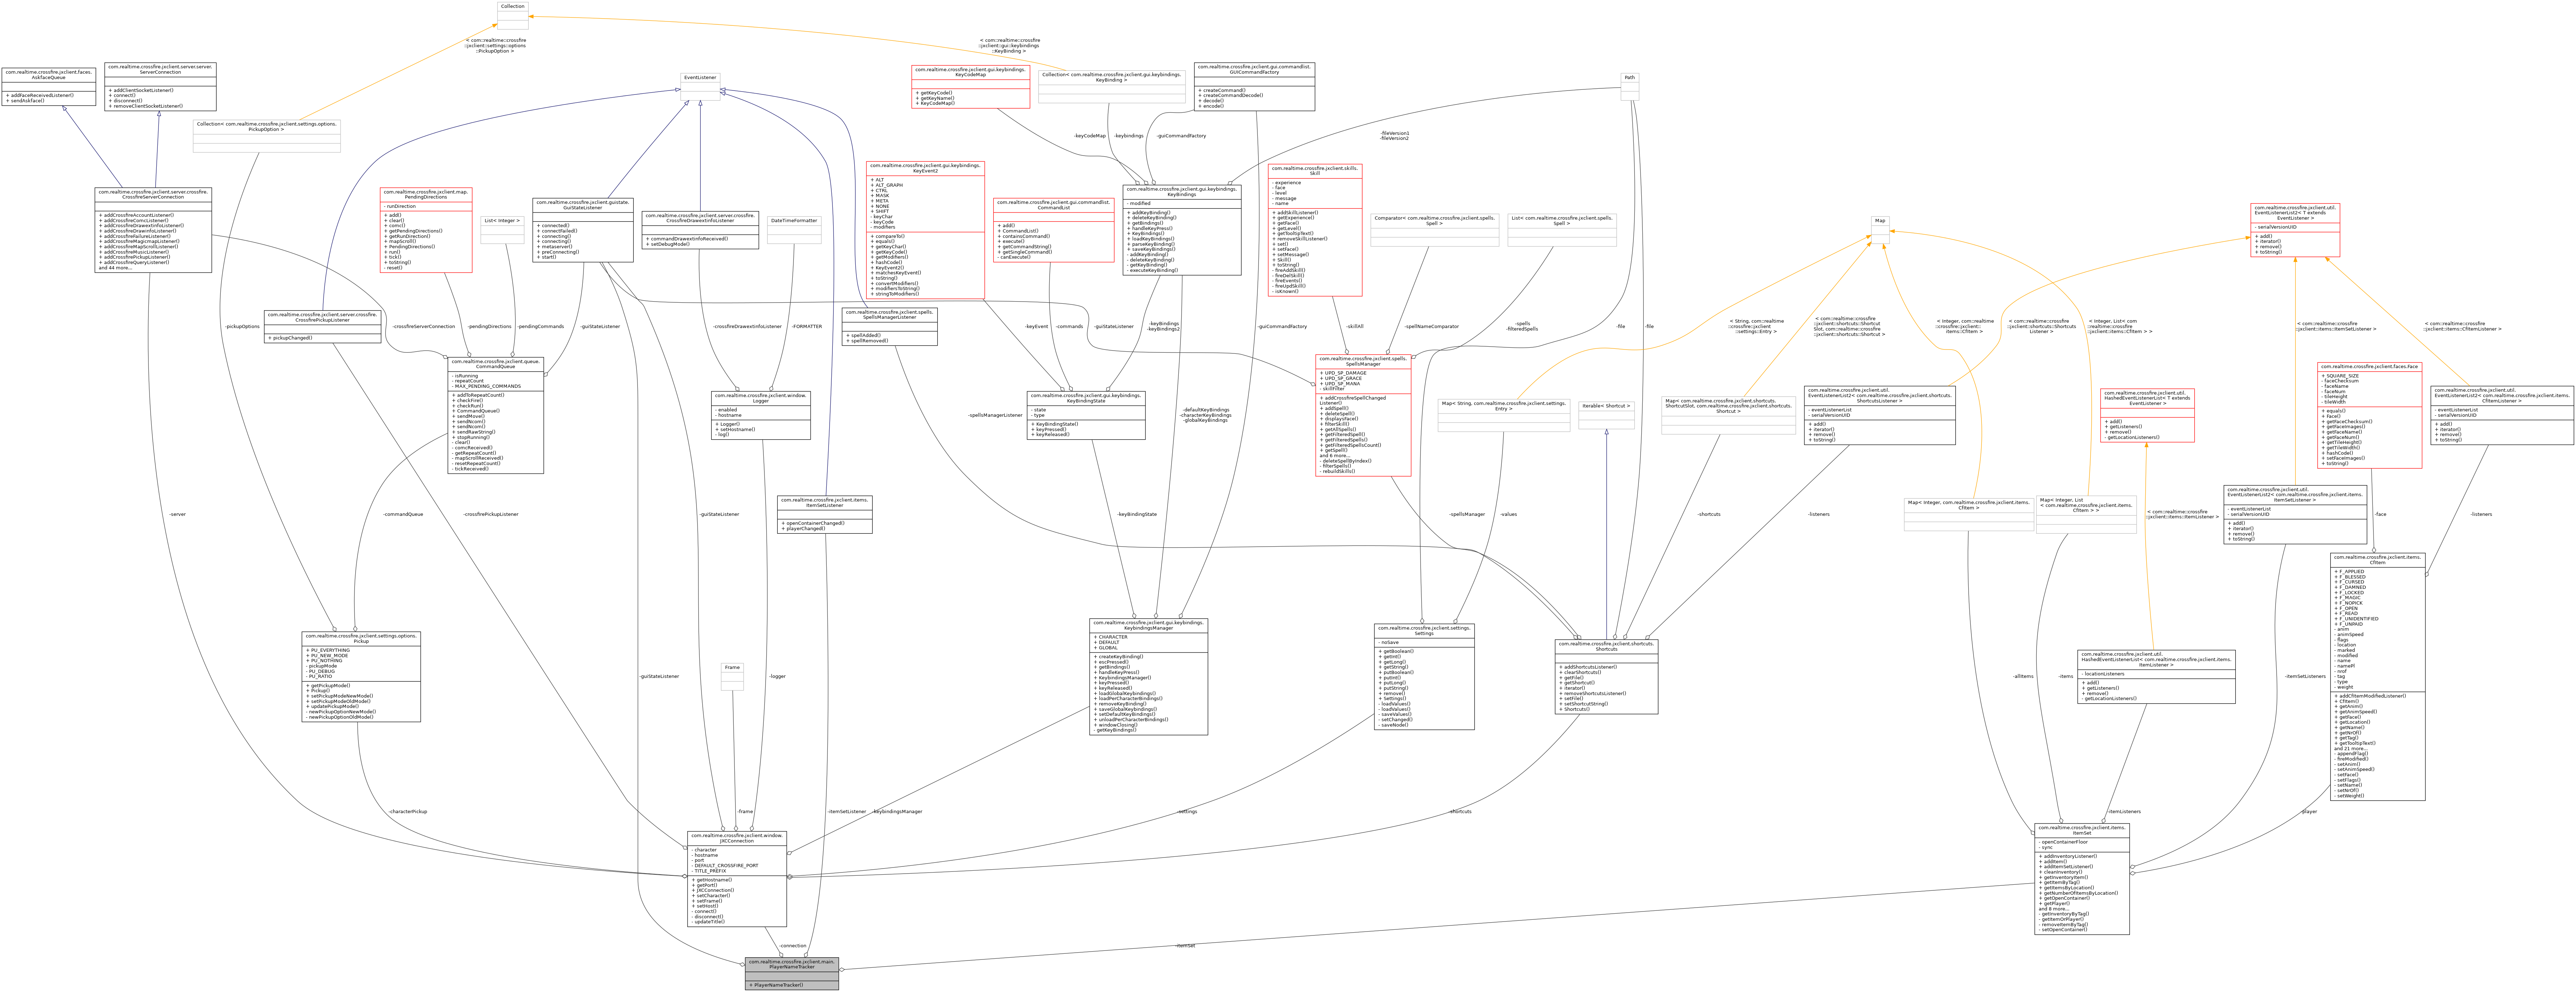Select the ItemSet class box
Viewport: 2576px width, 992px height.
pos(2082,879)
